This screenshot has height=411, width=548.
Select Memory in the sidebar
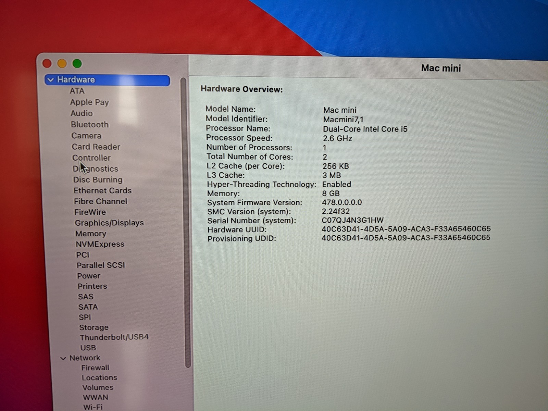pos(91,234)
